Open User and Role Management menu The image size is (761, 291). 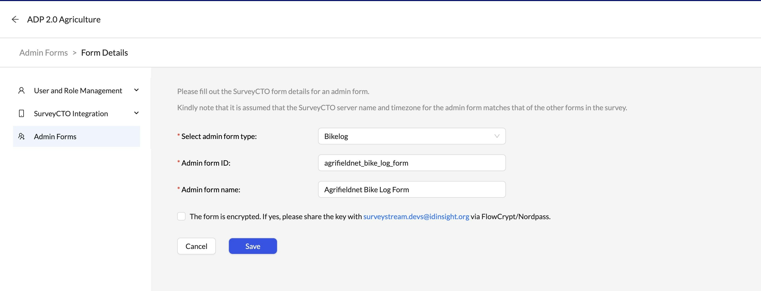tap(78, 90)
